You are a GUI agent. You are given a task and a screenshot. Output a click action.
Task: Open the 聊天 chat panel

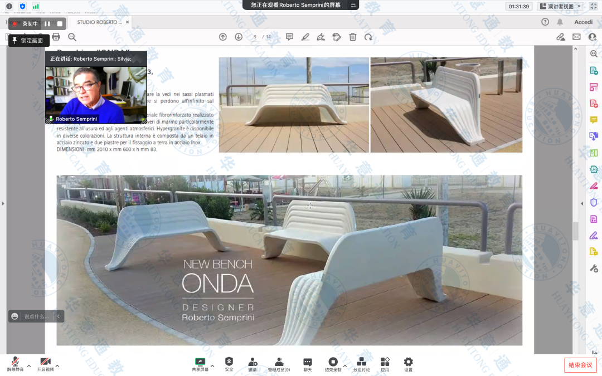(308, 364)
